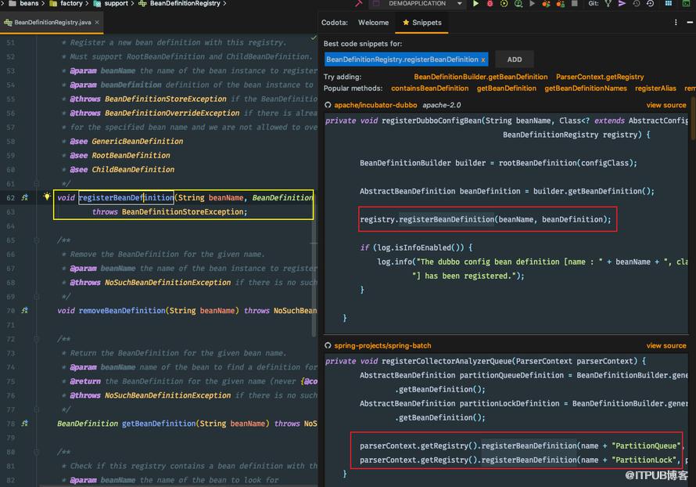Image resolution: width=696 pixels, height=487 pixels.
Task: Click the implementations gutter icon on line 62
Action: coord(25,198)
